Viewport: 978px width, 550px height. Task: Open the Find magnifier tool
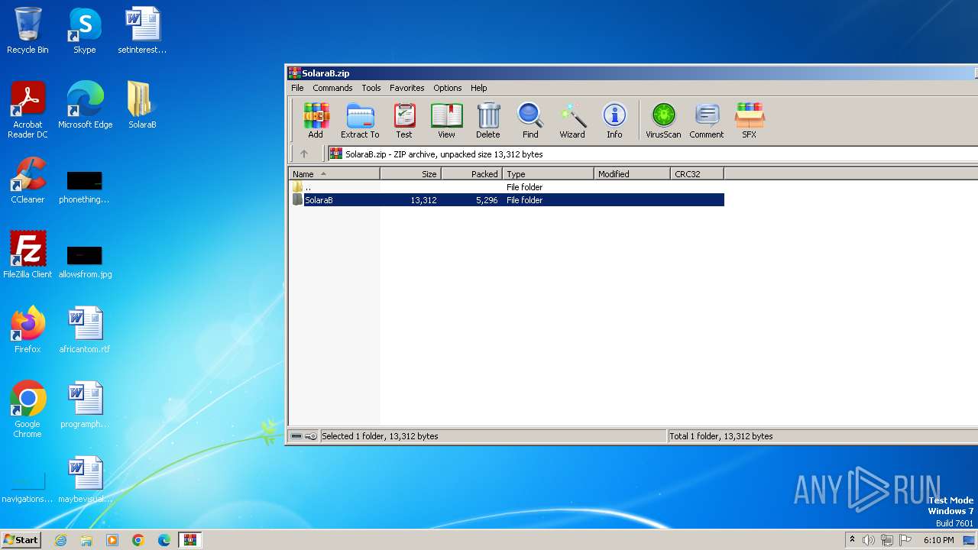pos(530,121)
